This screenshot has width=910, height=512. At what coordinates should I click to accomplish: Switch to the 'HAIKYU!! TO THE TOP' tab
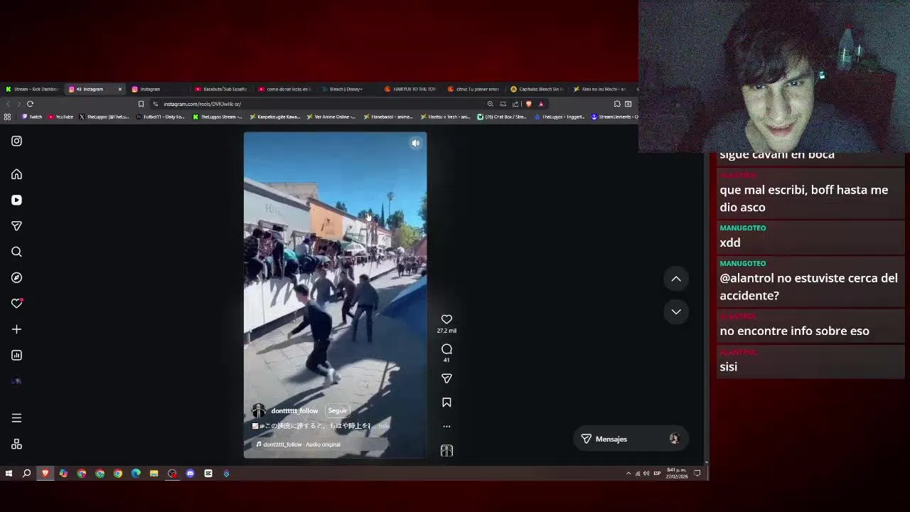pos(411,89)
